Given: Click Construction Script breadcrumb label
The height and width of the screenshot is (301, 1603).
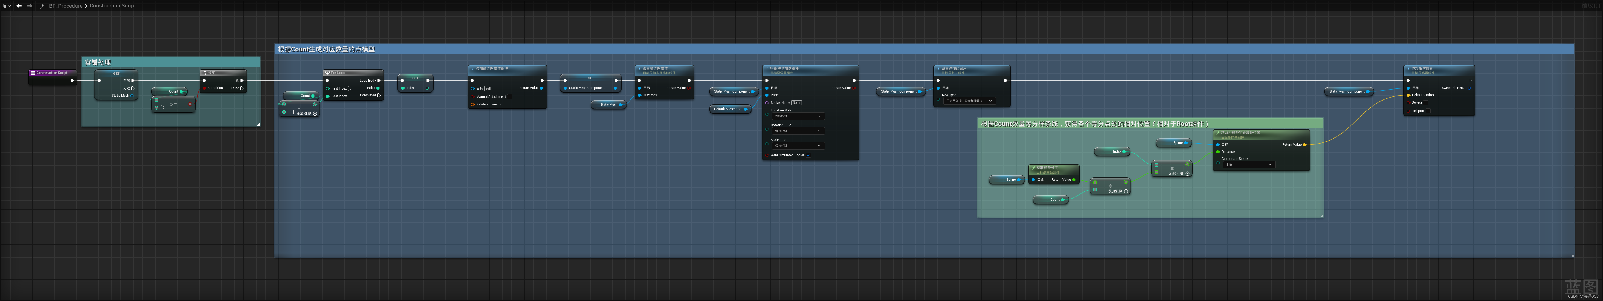Looking at the screenshot, I should click(113, 5).
